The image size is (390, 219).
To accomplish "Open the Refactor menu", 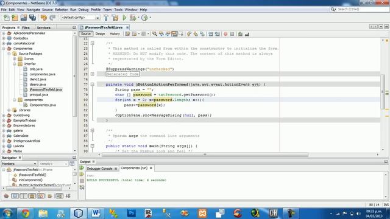I will (61, 10).
